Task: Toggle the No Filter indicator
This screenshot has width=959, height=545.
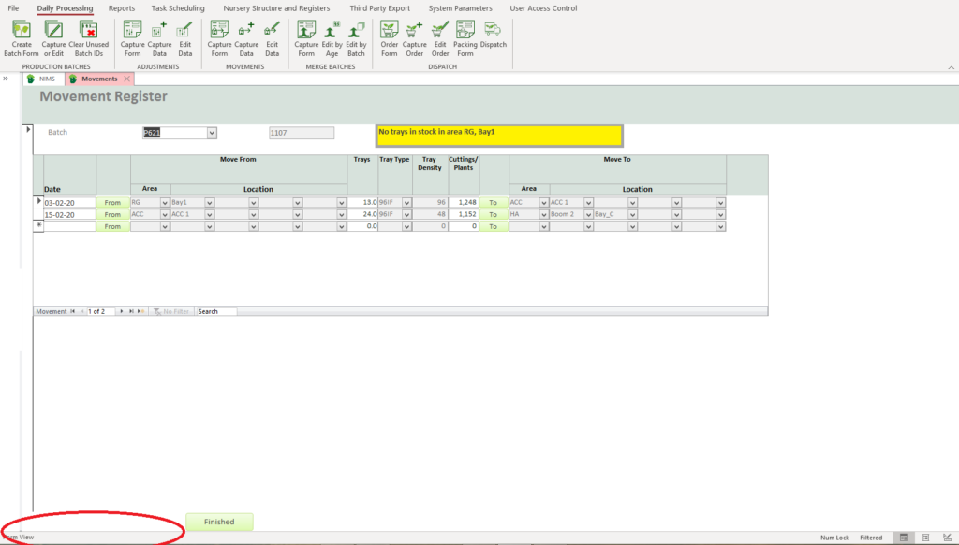Action: click(x=171, y=311)
